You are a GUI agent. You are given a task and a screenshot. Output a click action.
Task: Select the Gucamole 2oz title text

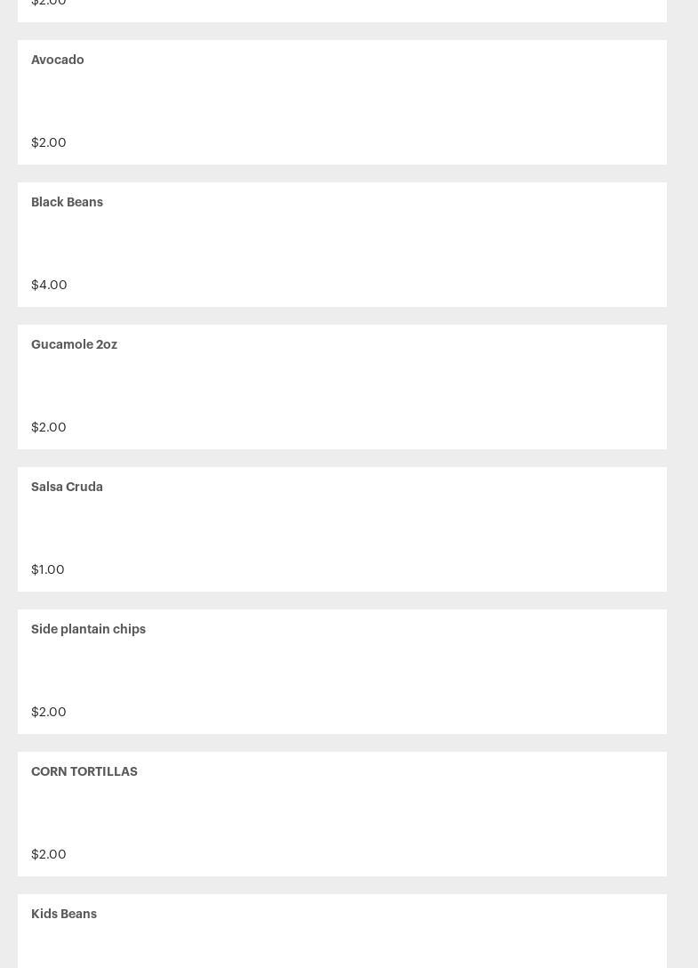74,344
